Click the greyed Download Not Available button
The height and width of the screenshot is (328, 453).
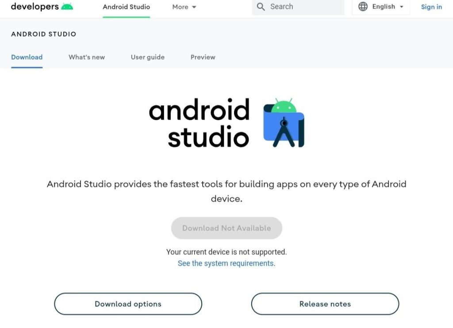[x=226, y=228]
